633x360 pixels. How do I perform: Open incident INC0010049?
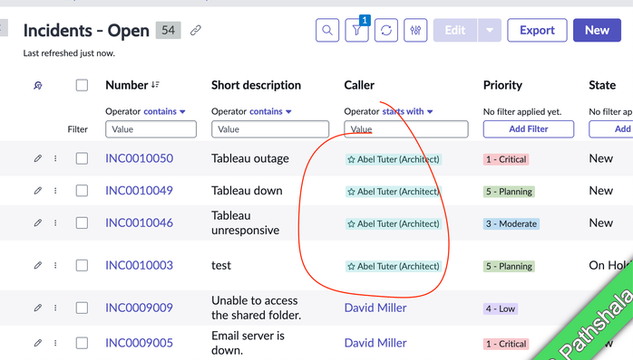[x=140, y=191]
